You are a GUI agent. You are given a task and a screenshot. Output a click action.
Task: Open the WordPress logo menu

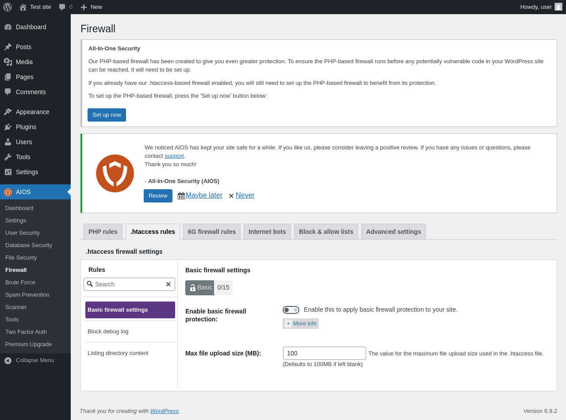tap(8, 7)
